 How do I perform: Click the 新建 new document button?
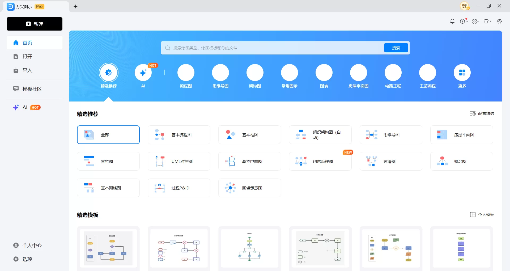pos(34,24)
